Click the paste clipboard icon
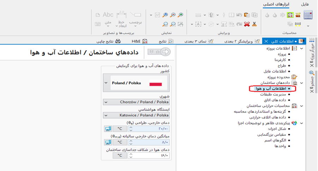318x171 pixels. point(247,15)
